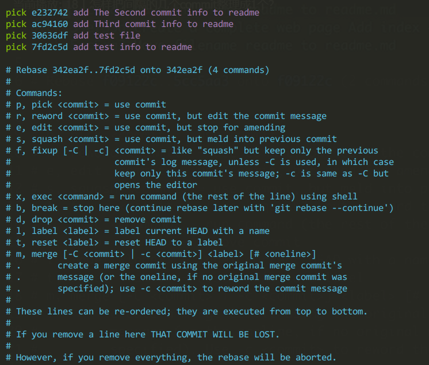The height and width of the screenshot is (365, 429).
Task: Click the pick keyword before ac94160
Action: point(16,24)
